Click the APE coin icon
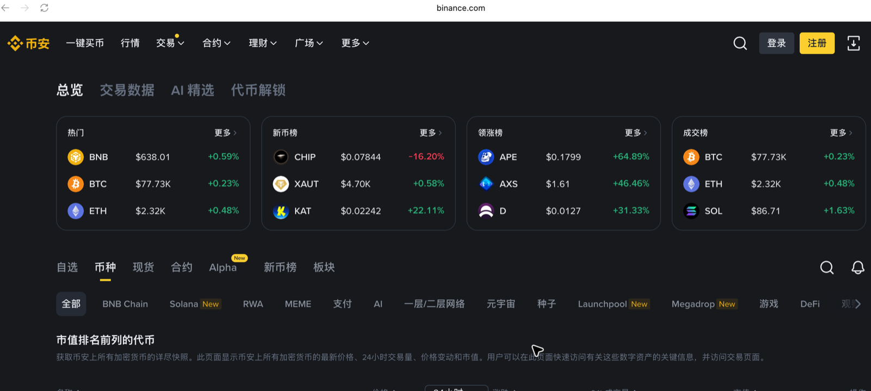 (486, 157)
